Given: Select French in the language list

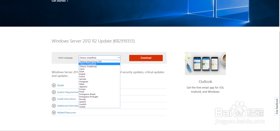Looking at the screenshot, I should tap(99, 76).
